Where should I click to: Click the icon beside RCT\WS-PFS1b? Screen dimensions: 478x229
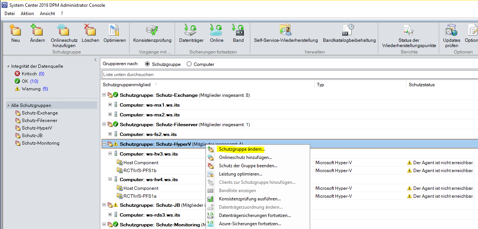click(120, 171)
